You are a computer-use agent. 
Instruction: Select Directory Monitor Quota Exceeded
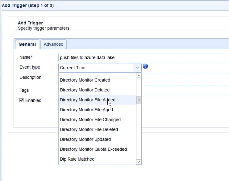93,149
